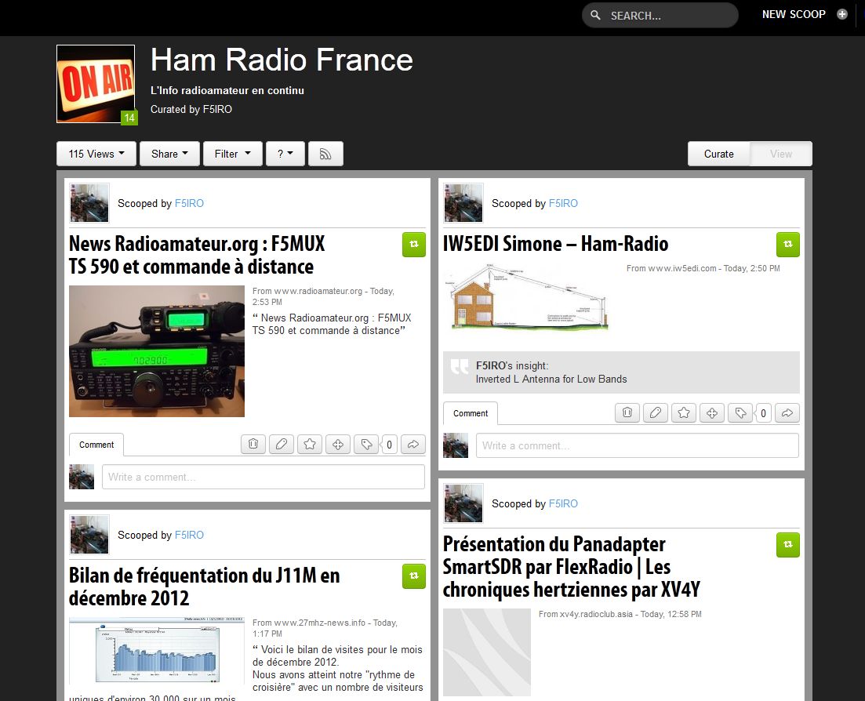Click F5IRO avatar on F5MUX post header
The image size is (865, 701).
click(x=89, y=203)
